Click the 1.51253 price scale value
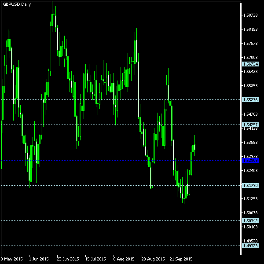Image resolution: width=264 pixels, height=264 pixels. tap(250, 199)
